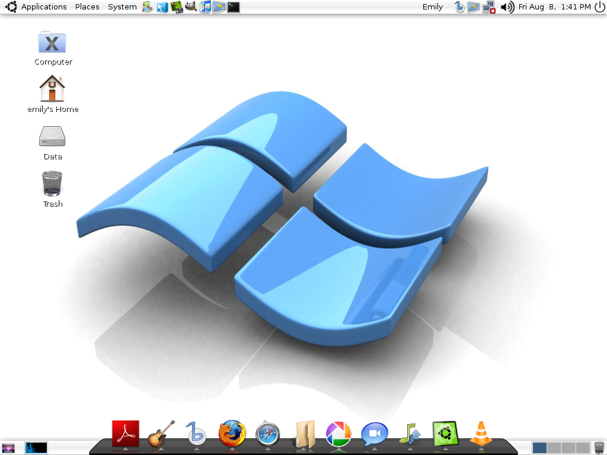
Task: Launch VLC media player cone icon
Action: click(481, 433)
